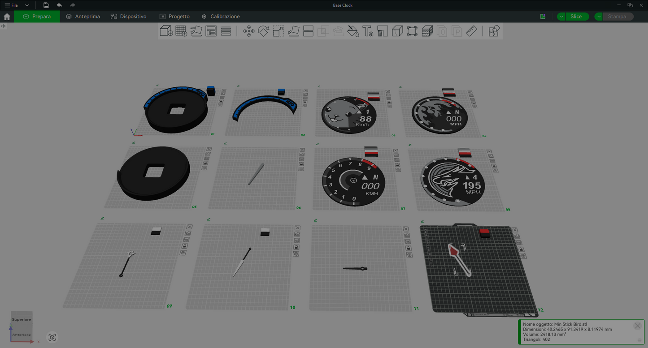Select the Lay on face tool
Viewport: 648px width, 348px height.
[x=293, y=31]
